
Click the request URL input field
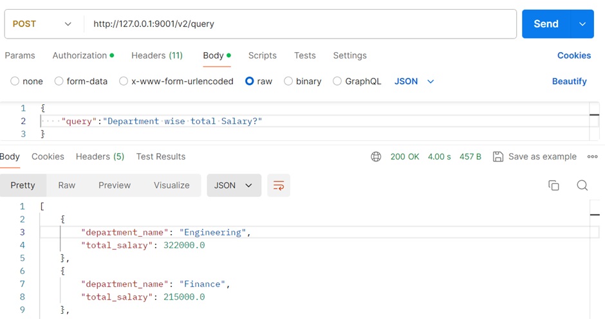pos(300,24)
